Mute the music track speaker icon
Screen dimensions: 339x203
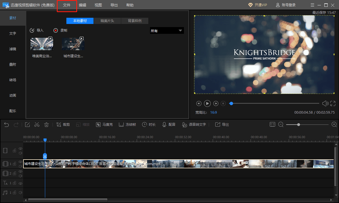click(x=20, y=193)
